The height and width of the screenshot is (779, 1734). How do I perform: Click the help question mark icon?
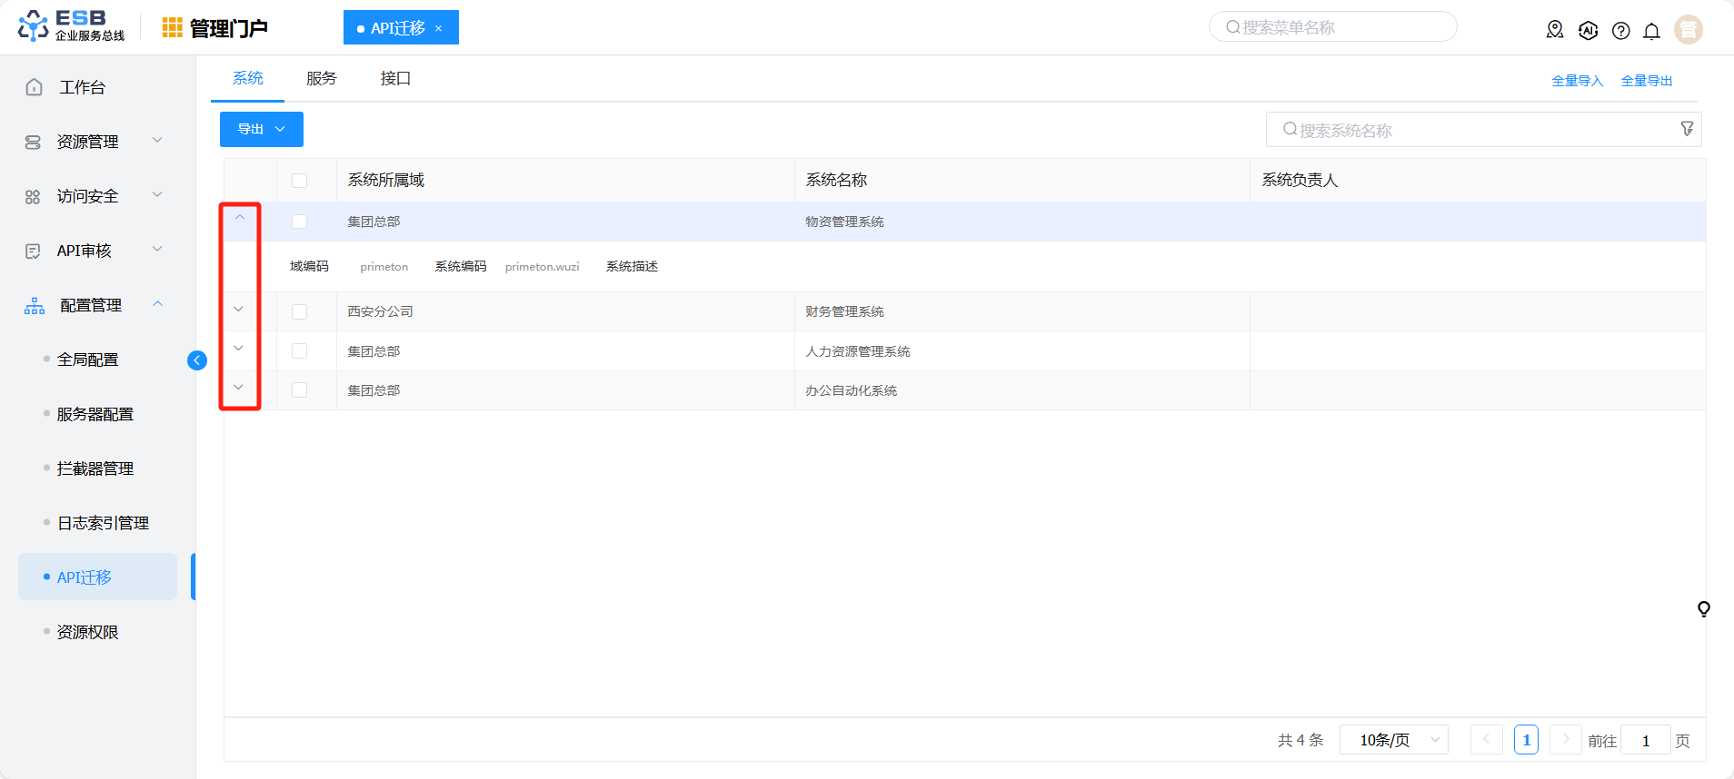(x=1620, y=31)
